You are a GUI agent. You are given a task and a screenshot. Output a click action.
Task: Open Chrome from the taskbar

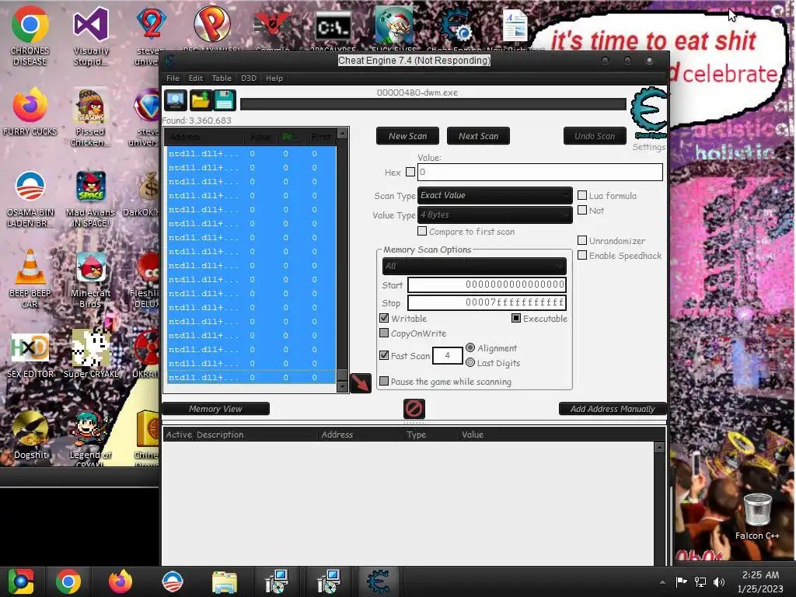(x=68, y=581)
